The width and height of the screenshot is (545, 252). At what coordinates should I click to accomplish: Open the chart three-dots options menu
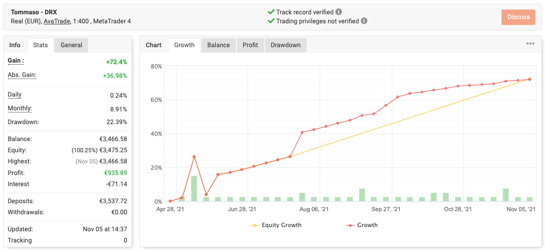pyautogui.click(x=530, y=44)
